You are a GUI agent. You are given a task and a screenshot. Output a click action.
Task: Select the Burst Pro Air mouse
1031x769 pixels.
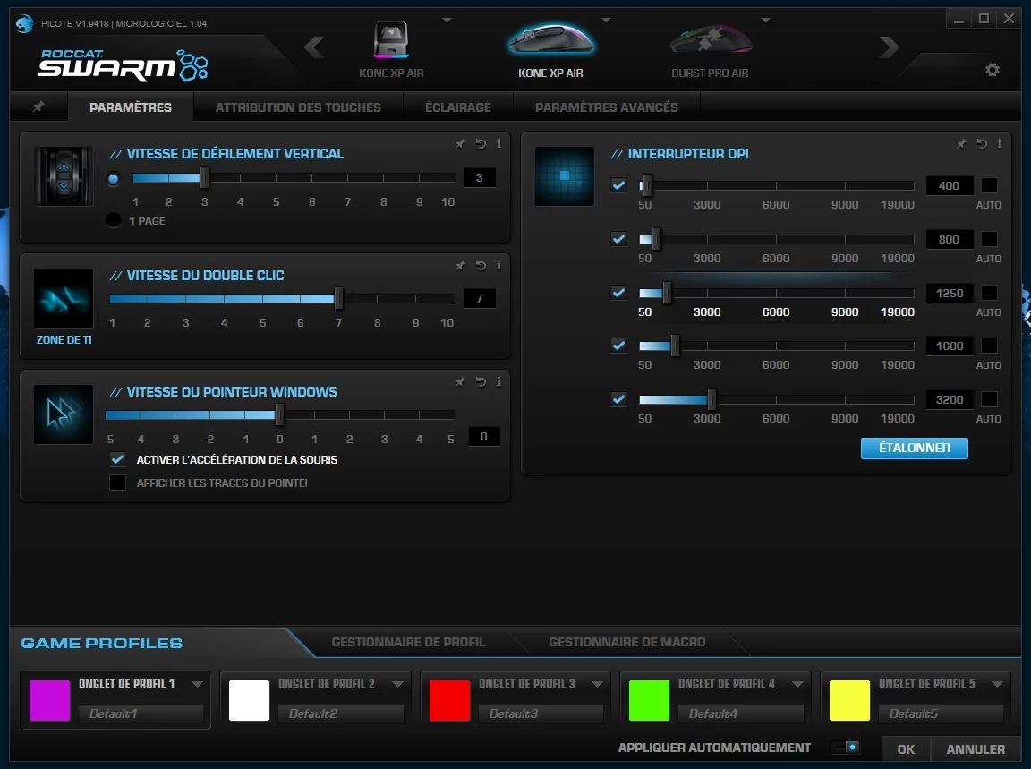pos(710,50)
